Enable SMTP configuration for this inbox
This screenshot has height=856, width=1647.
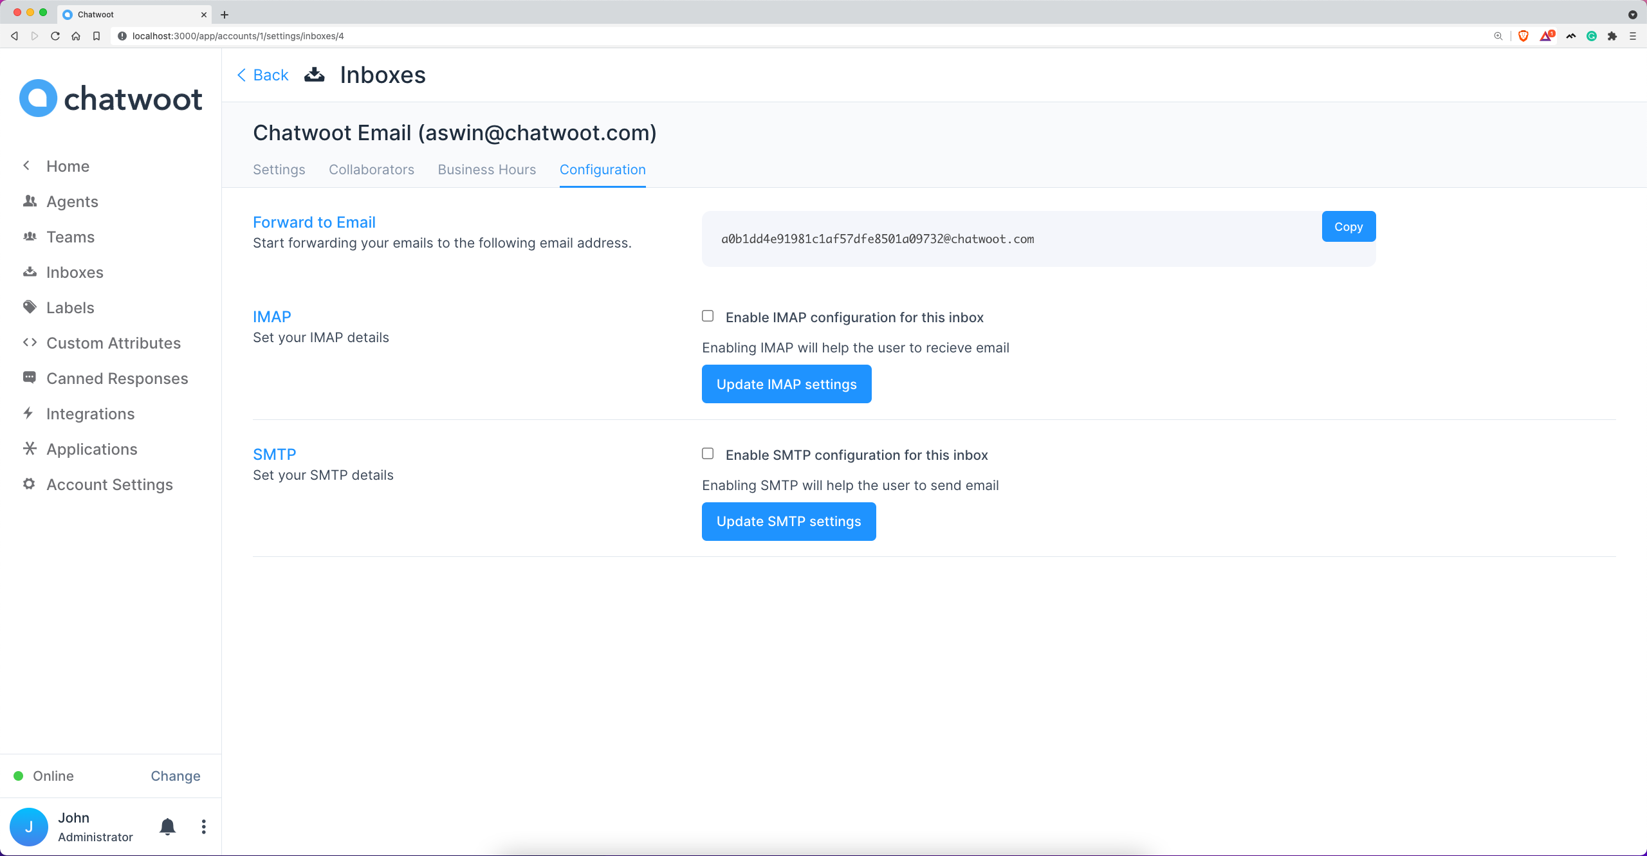click(707, 453)
